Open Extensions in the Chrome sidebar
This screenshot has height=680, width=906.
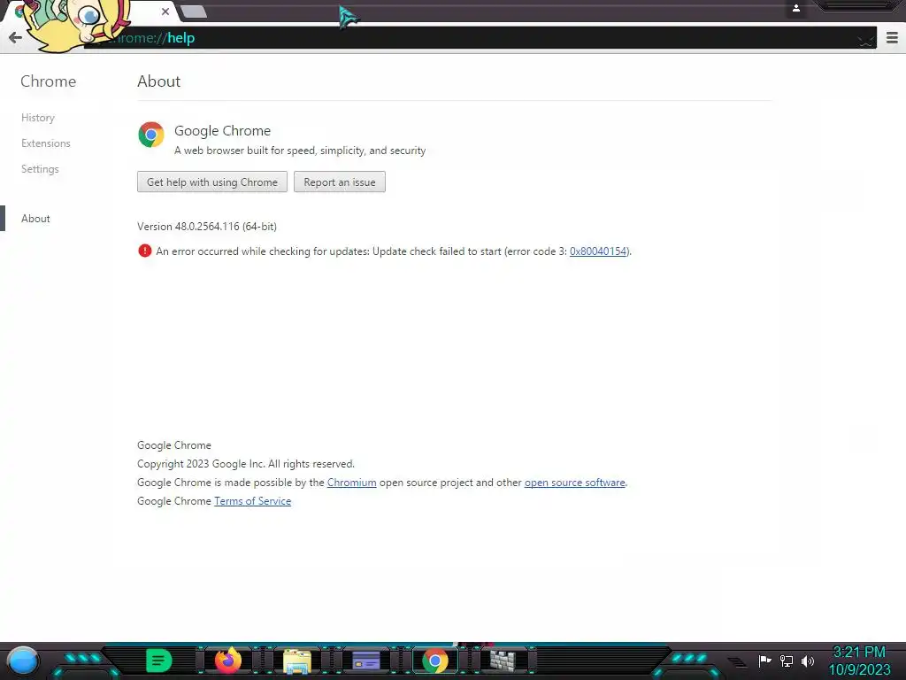46,143
